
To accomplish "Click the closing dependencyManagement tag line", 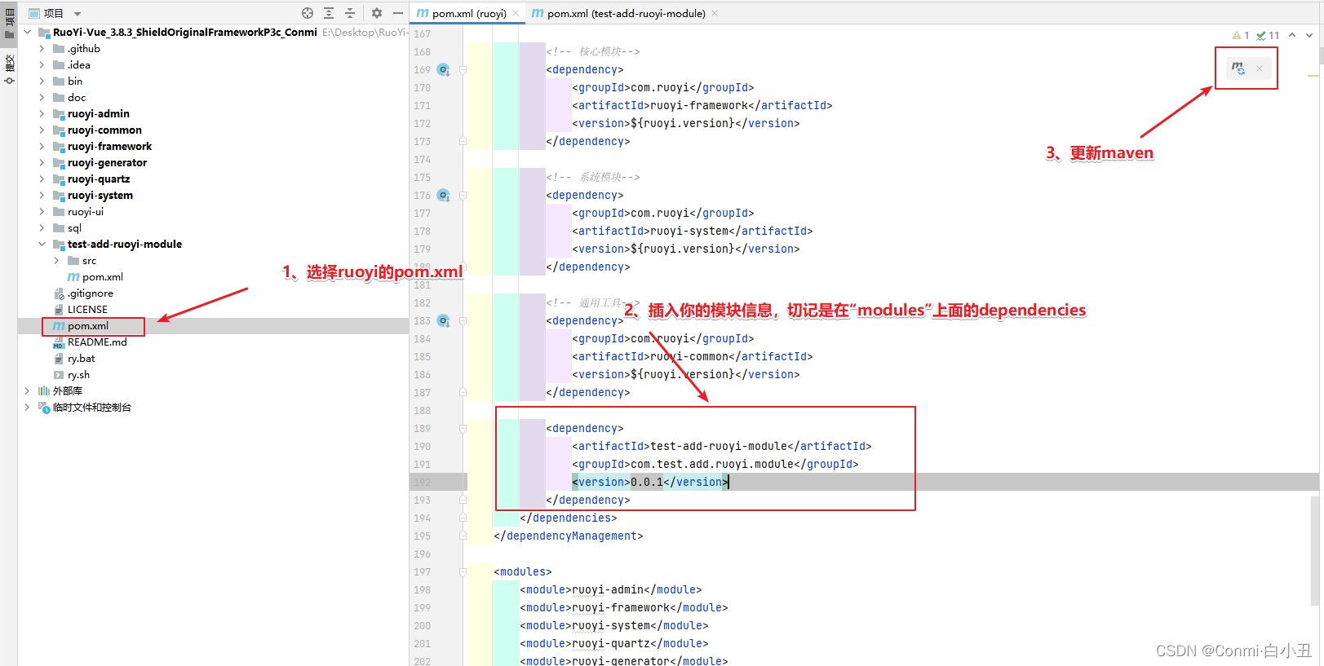I will (x=569, y=536).
